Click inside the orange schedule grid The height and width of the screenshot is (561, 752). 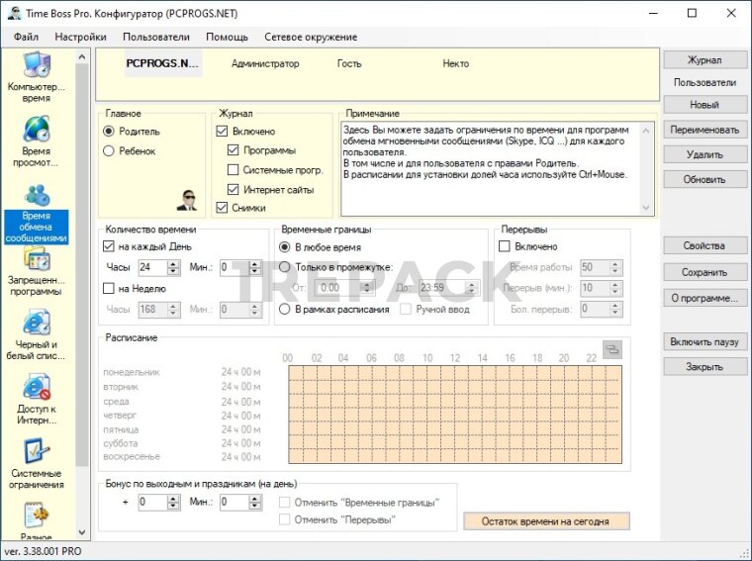pyautogui.click(x=455, y=414)
